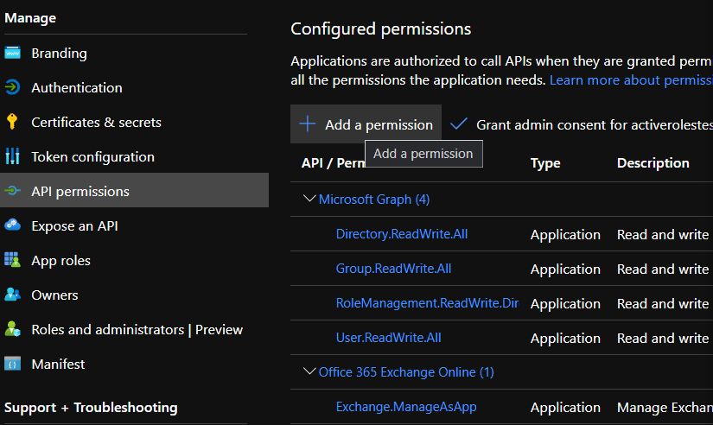
Task: Open the RoleManagement.ReadWrite.Directory permission
Action: tap(427, 302)
